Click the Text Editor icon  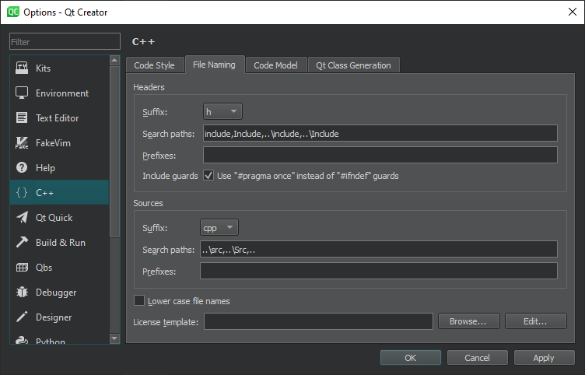point(22,118)
